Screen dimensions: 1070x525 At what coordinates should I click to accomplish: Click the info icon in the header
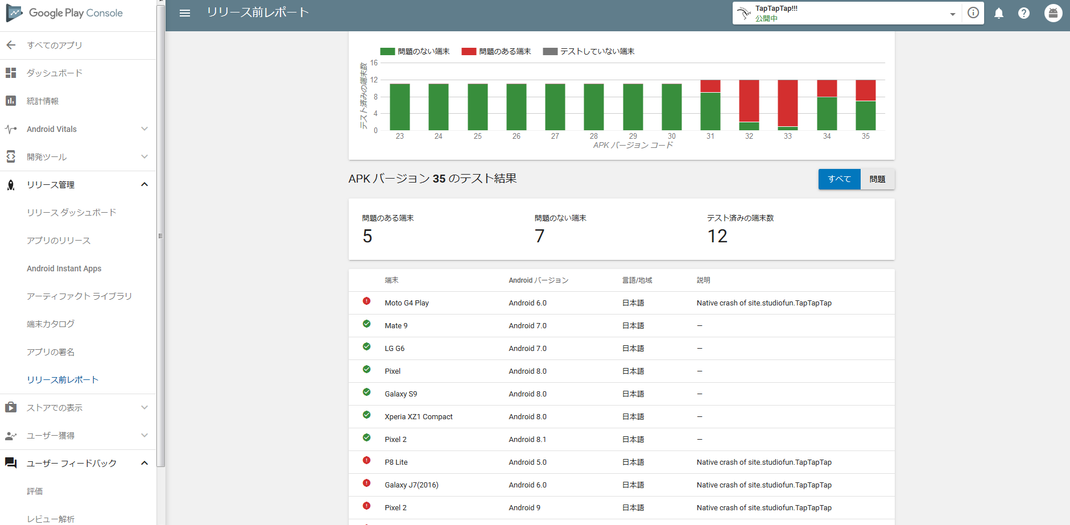pos(973,13)
